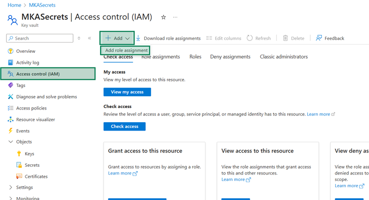369x200 pixels.
Task: Expand the Settings section
Action: click(x=11, y=187)
